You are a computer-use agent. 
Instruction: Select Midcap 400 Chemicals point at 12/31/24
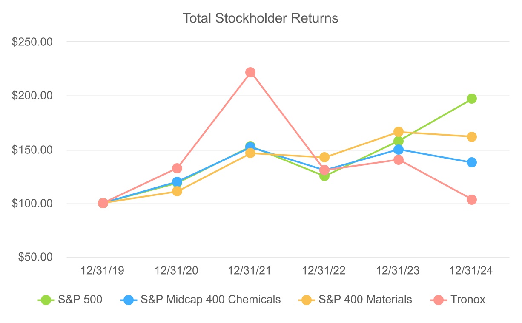click(x=471, y=162)
